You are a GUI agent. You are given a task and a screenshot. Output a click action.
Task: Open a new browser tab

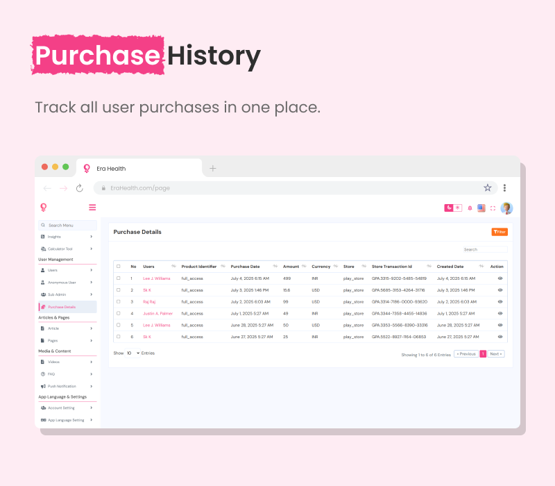(213, 168)
